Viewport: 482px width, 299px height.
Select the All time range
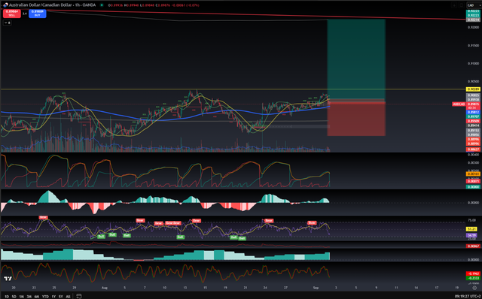click(x=68, y=296)
